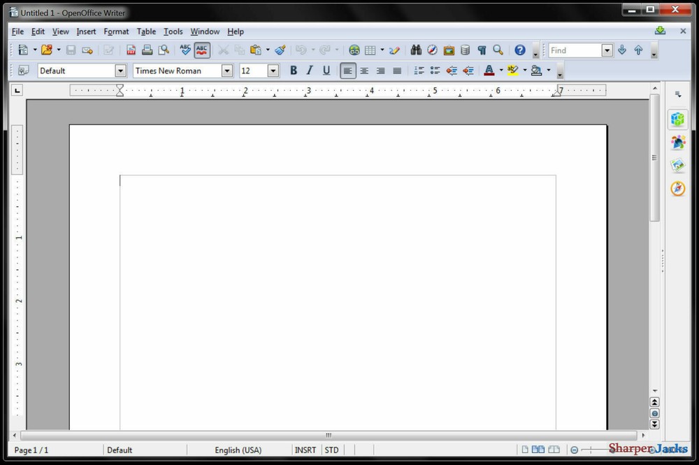Click the Find Next arrow beside search box
Screen dimensions: 699x465
coord(621,50)
